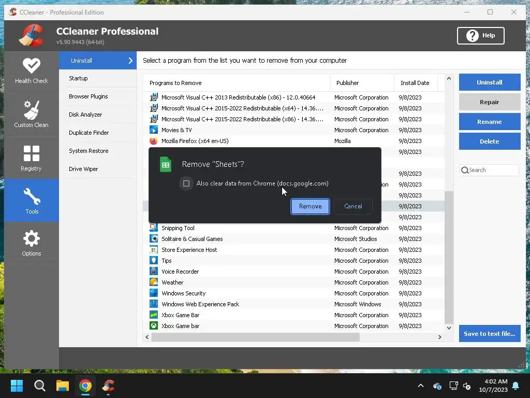Select the Uninstall tools tab
Viewport: 530px width, 398px height.
(98, 61)
